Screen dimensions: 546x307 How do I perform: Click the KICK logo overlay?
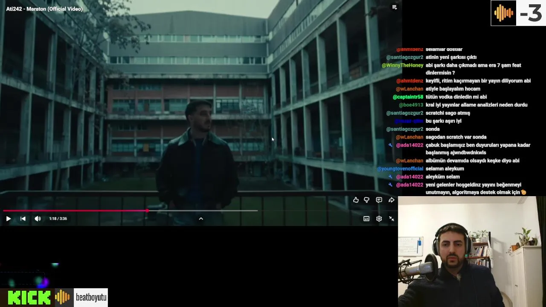pos(29,297)
